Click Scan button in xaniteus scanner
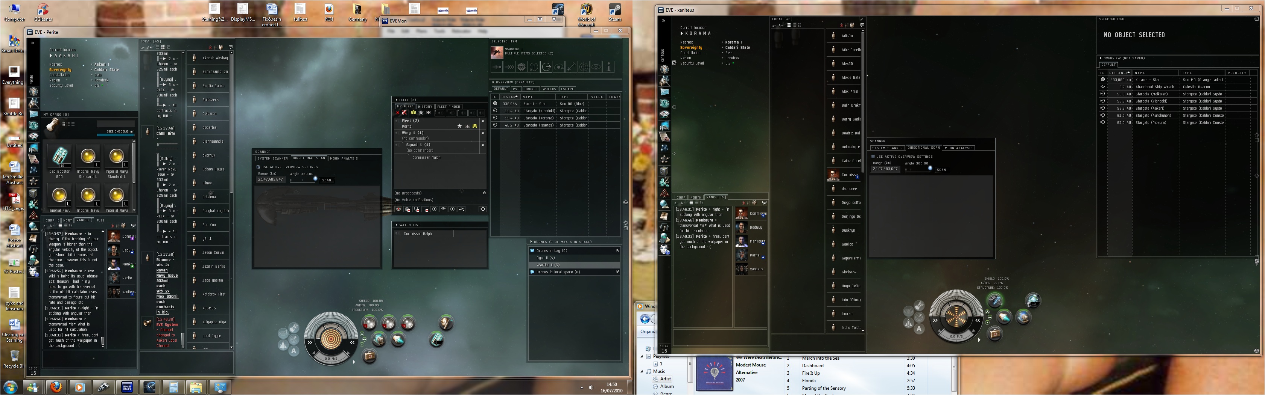 (941, 170)
